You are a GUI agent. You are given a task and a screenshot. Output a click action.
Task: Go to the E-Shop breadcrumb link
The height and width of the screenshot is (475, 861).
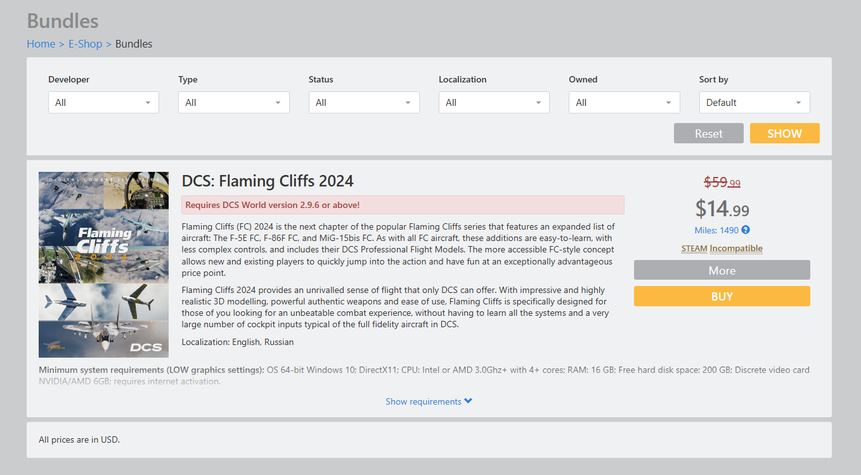(85, 44)
